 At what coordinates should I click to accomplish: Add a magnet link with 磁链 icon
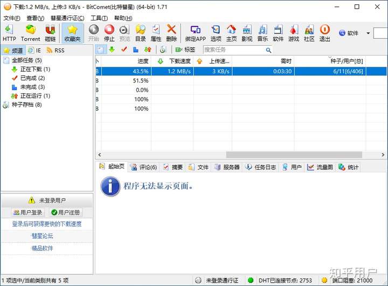click(x=50, y=33)
